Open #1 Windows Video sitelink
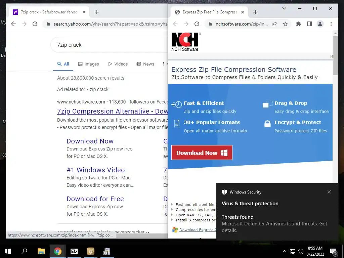The image size is (344, 258). 96,170
